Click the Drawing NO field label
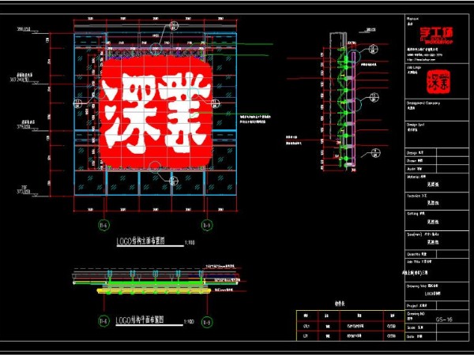474x355 pixels. pyautogui.click(x=416, y=314)
